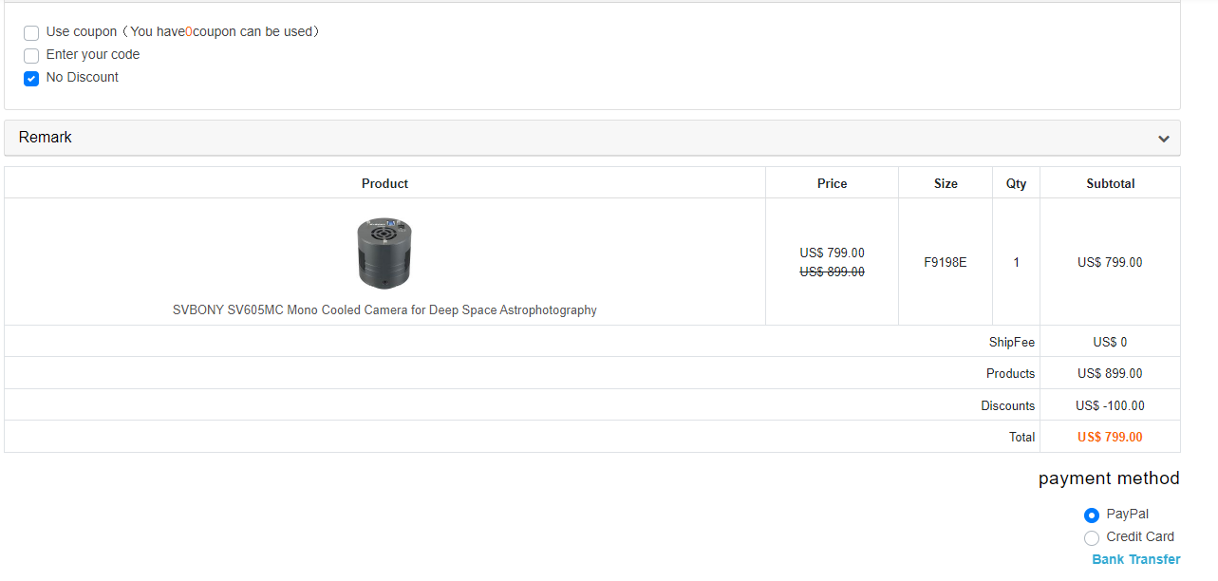
Task: Open the SV605MC camera product thumbnail
Action: [384, 253]
